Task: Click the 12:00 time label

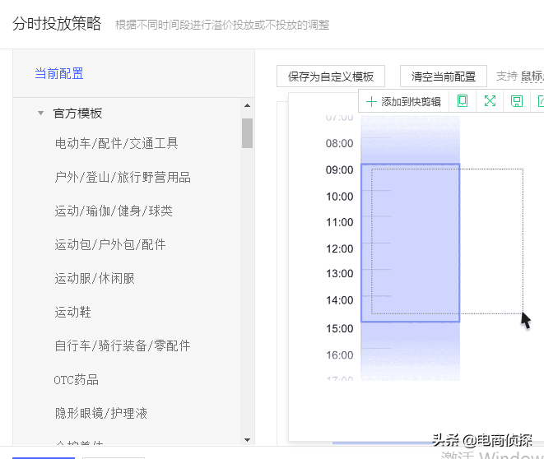Action: pyautogui.click(x=339, y=248)
